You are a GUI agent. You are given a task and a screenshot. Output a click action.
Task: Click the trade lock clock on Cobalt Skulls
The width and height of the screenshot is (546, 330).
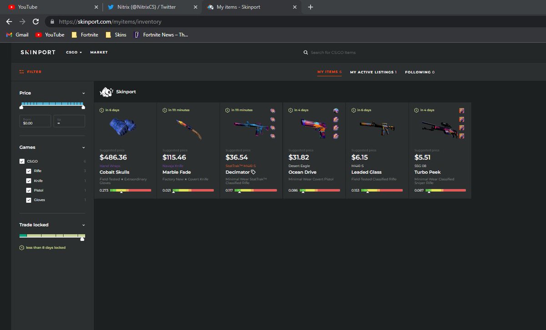[101, 110]
